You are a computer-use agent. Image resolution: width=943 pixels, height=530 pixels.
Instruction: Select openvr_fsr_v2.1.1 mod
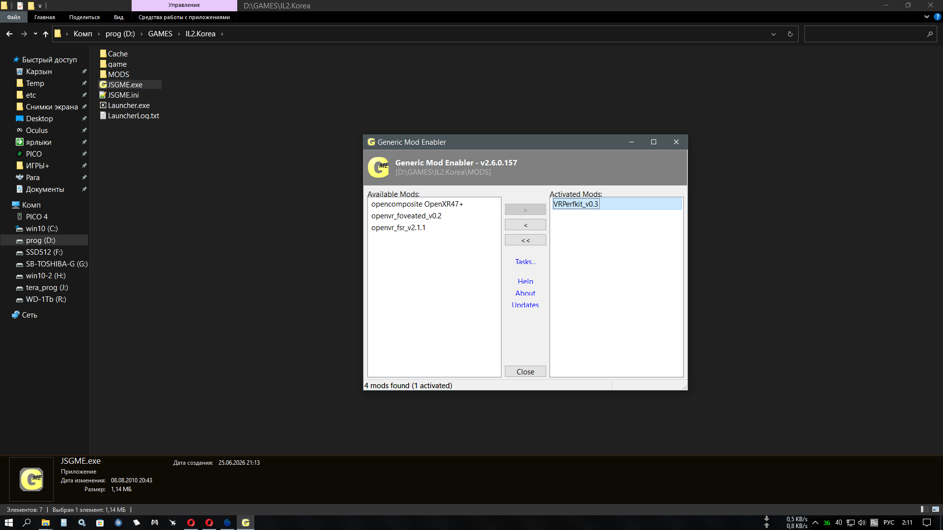tap(398, 228)
